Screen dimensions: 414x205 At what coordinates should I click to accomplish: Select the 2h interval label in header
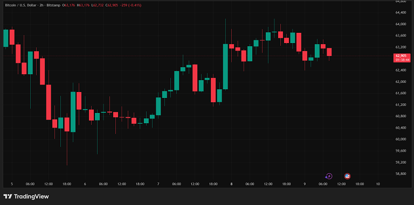click(x=42, y=5)
